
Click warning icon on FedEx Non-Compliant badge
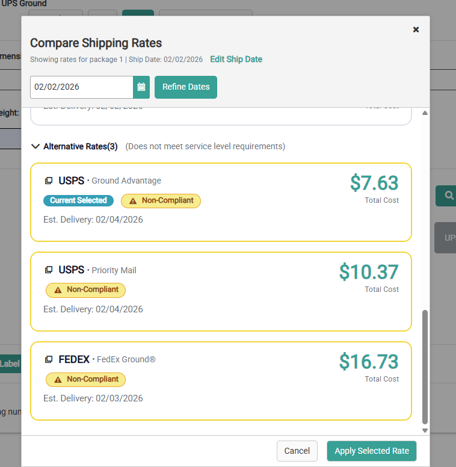click(58, 380)
